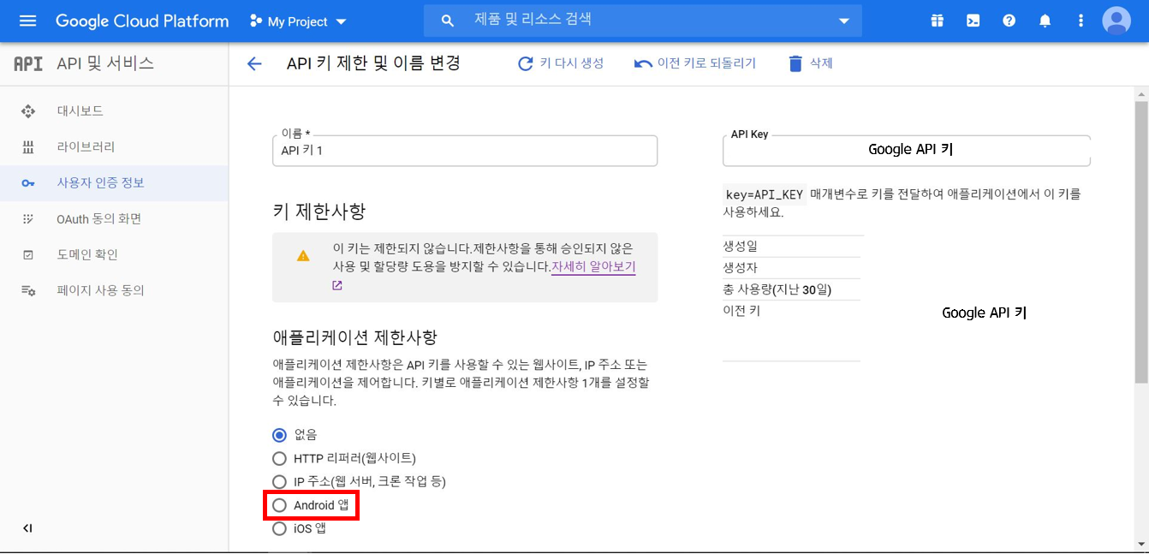Screen dimensions: 1149x554
Task: Open the hamburger navigation menu
Action: point(28,21)
